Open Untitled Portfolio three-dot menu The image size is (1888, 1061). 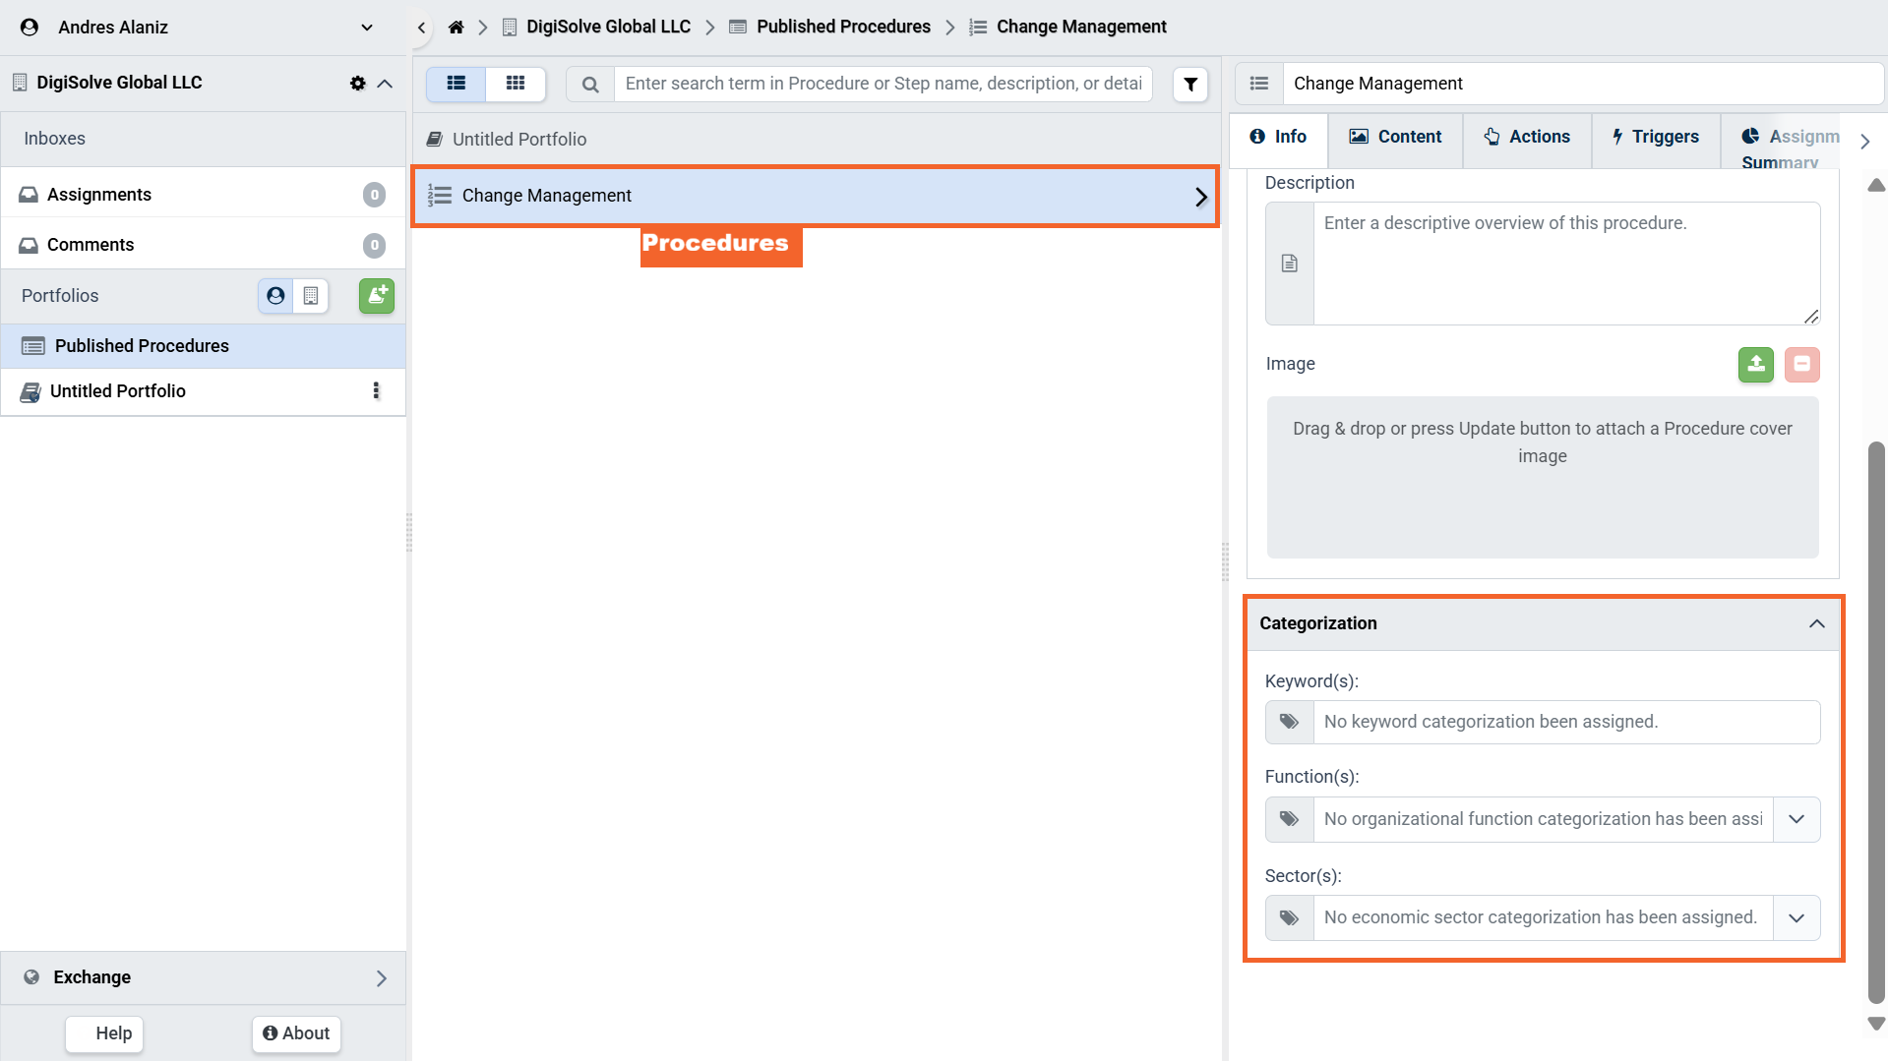[x=376, y=391]
